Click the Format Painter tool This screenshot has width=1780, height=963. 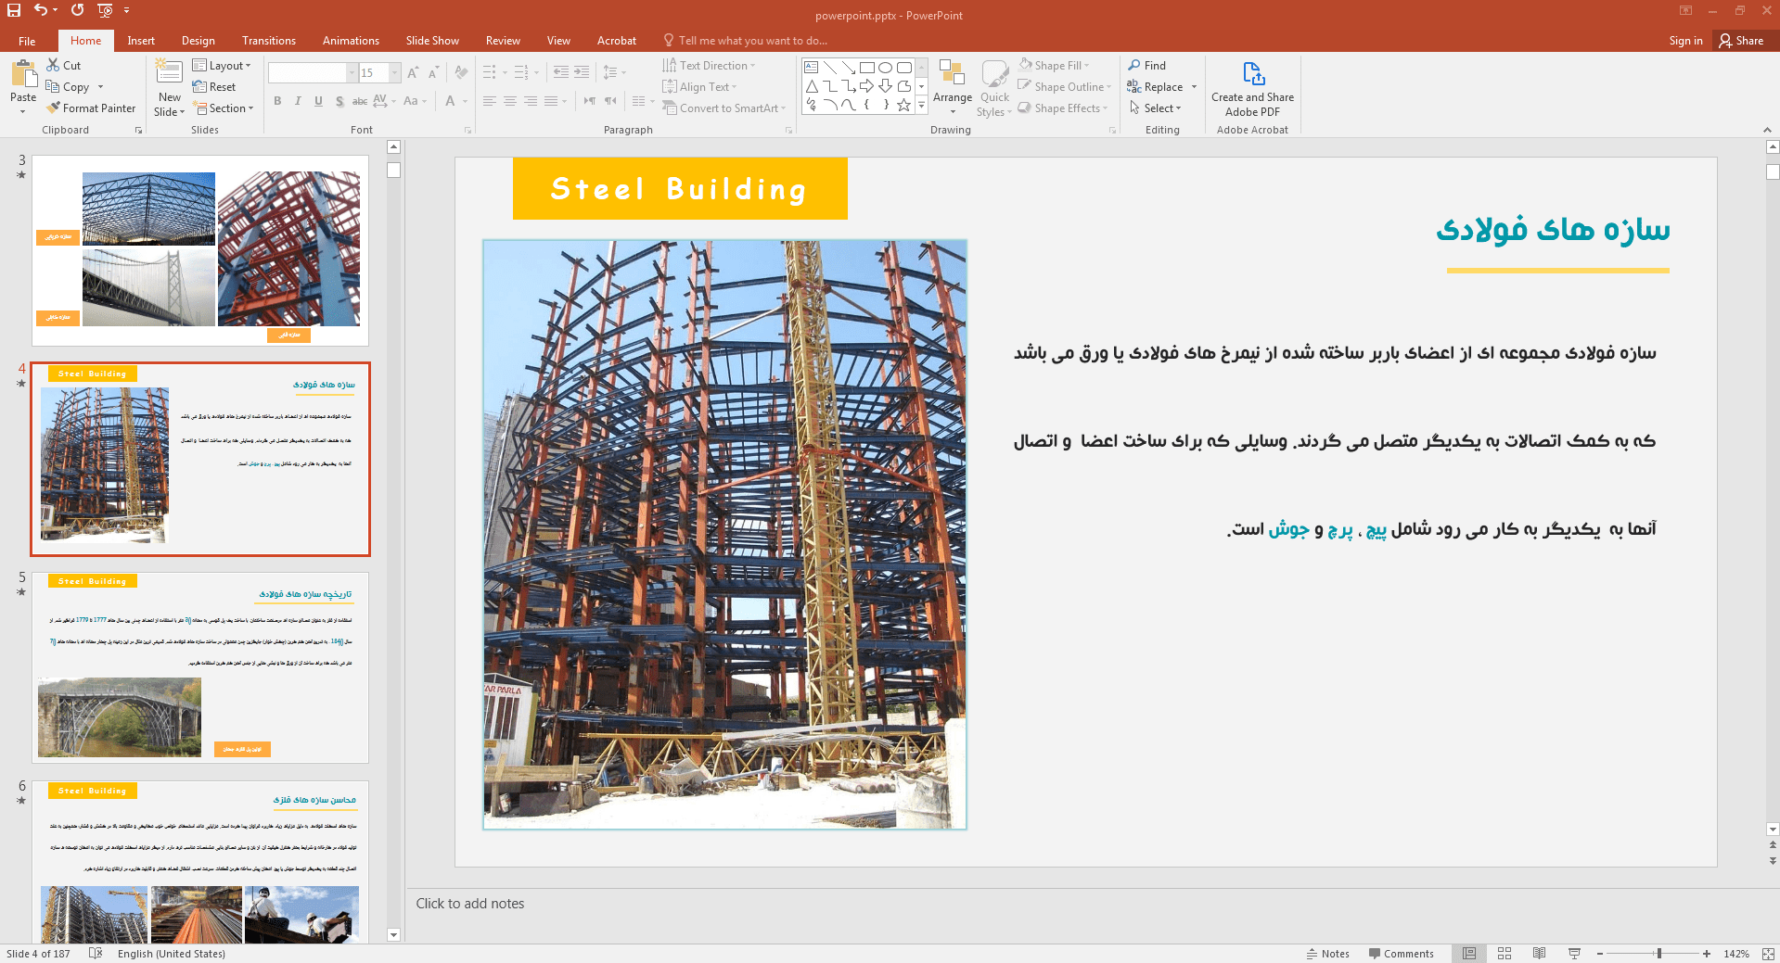(91, 108)
